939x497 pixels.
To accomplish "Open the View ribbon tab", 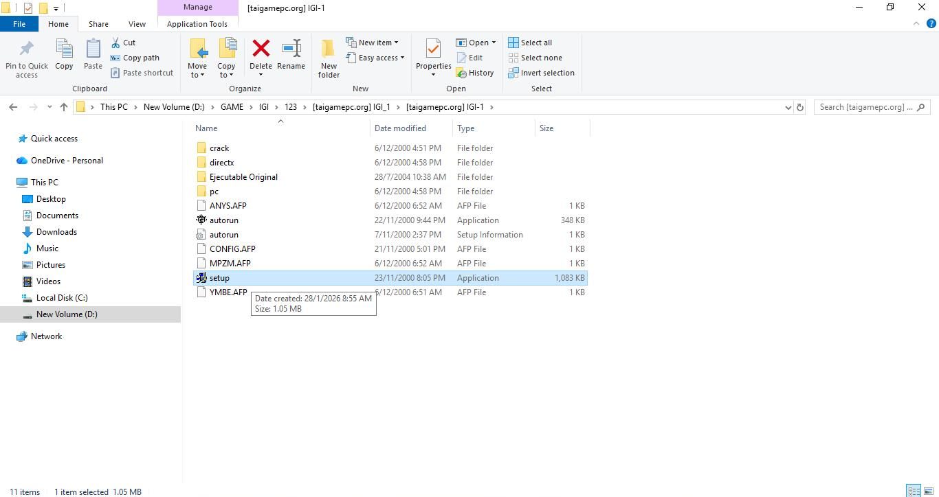I will (137, 24).
